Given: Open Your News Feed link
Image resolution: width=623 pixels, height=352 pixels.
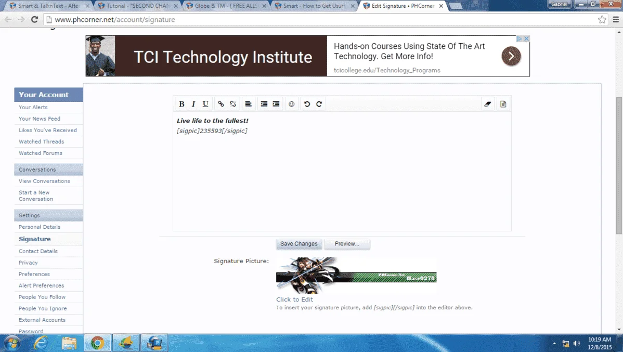Looking at the screenshot, I should (40, 119).
